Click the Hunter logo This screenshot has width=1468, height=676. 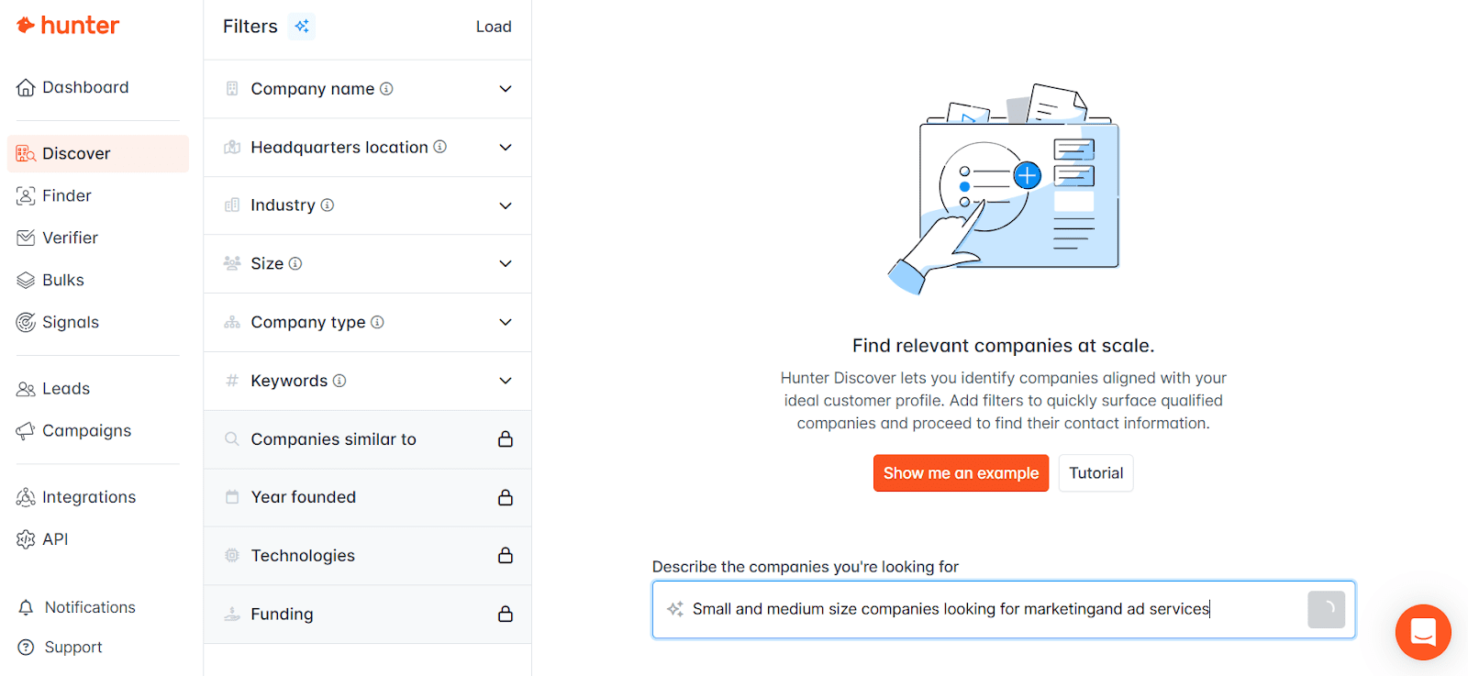[68, 26]
